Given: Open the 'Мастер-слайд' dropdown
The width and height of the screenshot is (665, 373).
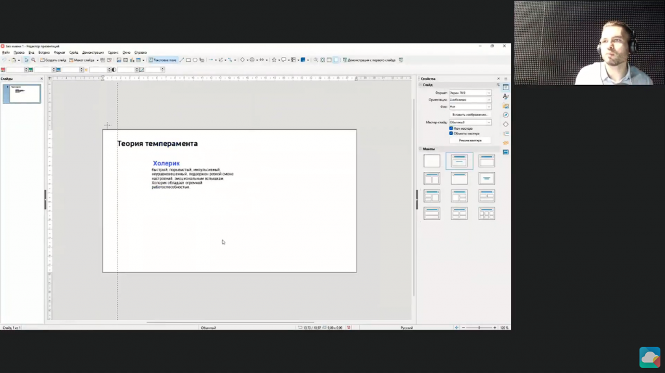Looking at the screenshot, I should click(x=470, y=122).
